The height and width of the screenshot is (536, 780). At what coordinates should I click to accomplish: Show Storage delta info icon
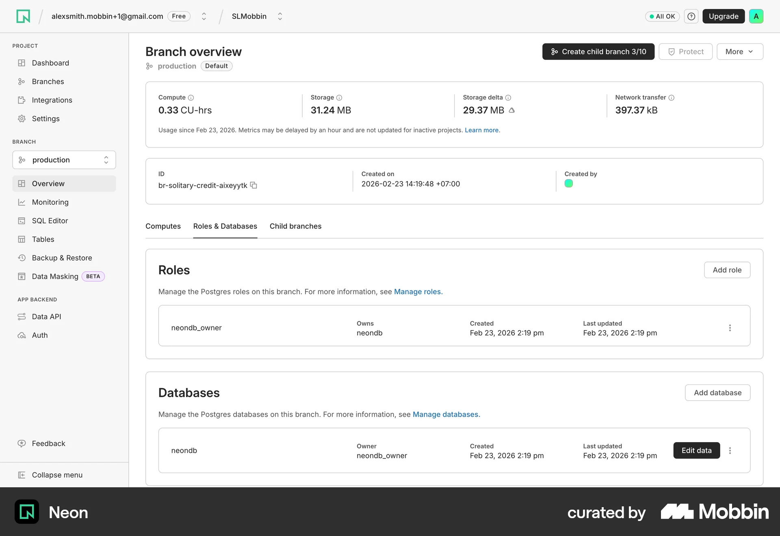(508, 97)
